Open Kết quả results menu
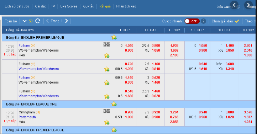Screen dimensions: 257x134 105,6
